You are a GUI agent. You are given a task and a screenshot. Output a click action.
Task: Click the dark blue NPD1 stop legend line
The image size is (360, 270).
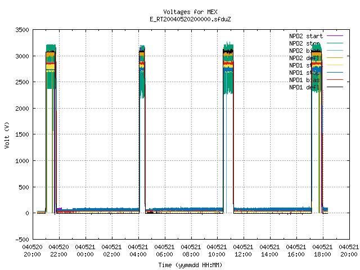click(335, 73)
